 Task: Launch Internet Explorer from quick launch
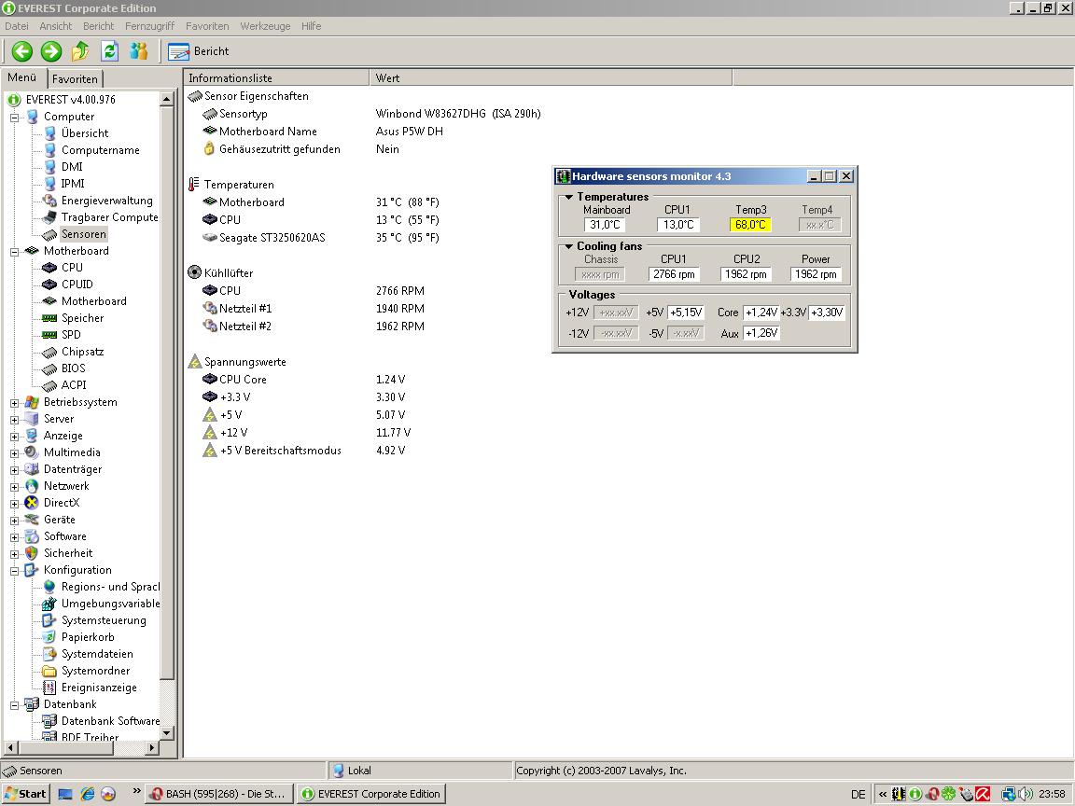coord(87,794)
